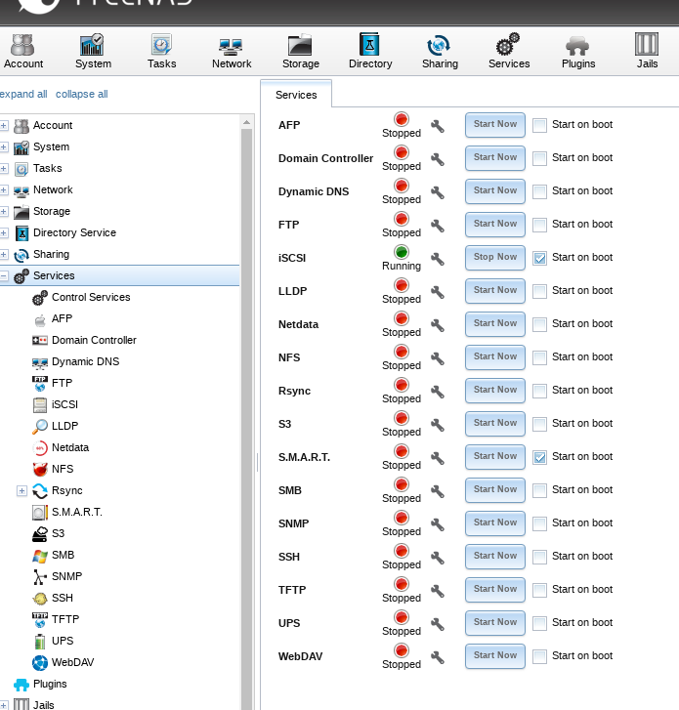Enable Start on boot for SSH
The image size is (679, 710).
tap(539, 557)
